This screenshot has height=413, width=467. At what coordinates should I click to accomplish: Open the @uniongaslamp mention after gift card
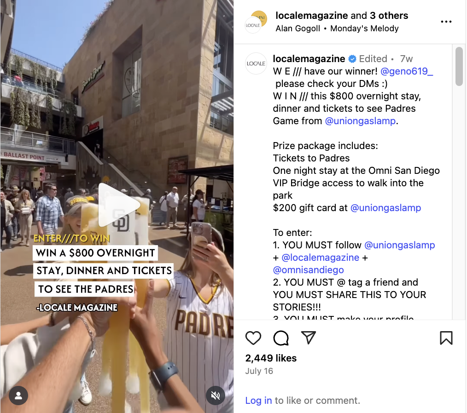coord(385,208)
